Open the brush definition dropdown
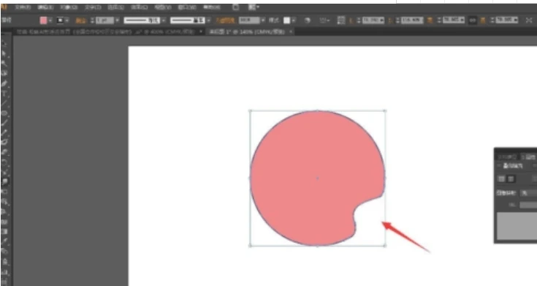 208,20
